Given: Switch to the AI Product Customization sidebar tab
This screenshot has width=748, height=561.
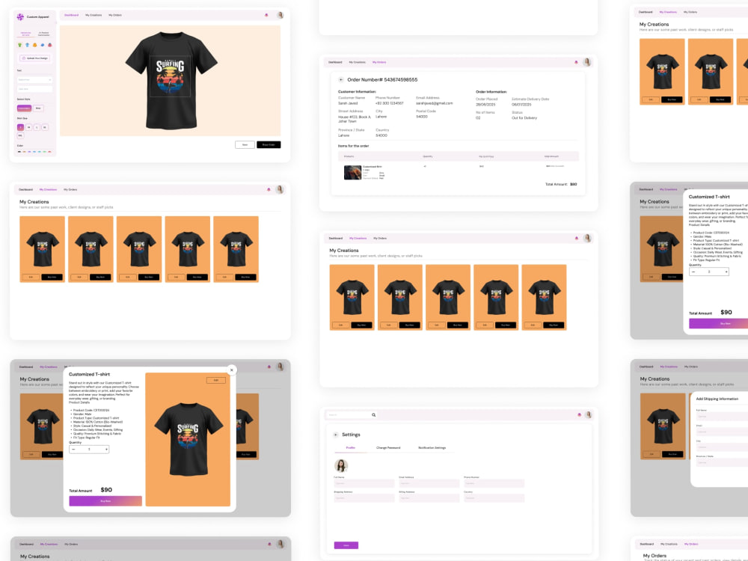Looking at the screenshot, I should 44,34.
